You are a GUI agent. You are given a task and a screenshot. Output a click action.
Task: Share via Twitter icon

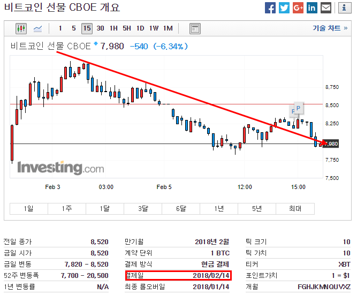(284, 8)
